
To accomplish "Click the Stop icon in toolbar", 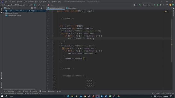I will (x=164, y=5).
